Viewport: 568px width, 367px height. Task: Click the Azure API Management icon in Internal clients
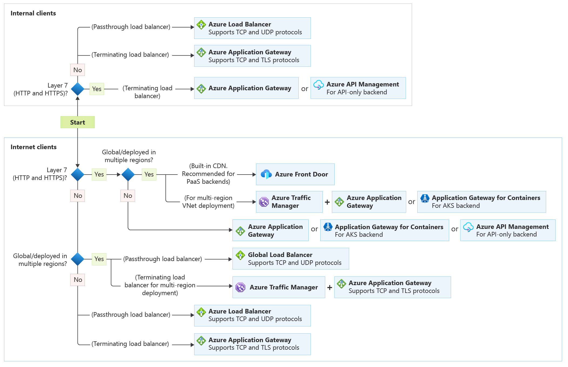pyautogui.click(x=318, y=85)
